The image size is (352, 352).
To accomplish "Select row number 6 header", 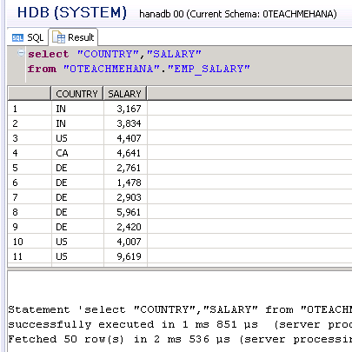I will [30, 183].
